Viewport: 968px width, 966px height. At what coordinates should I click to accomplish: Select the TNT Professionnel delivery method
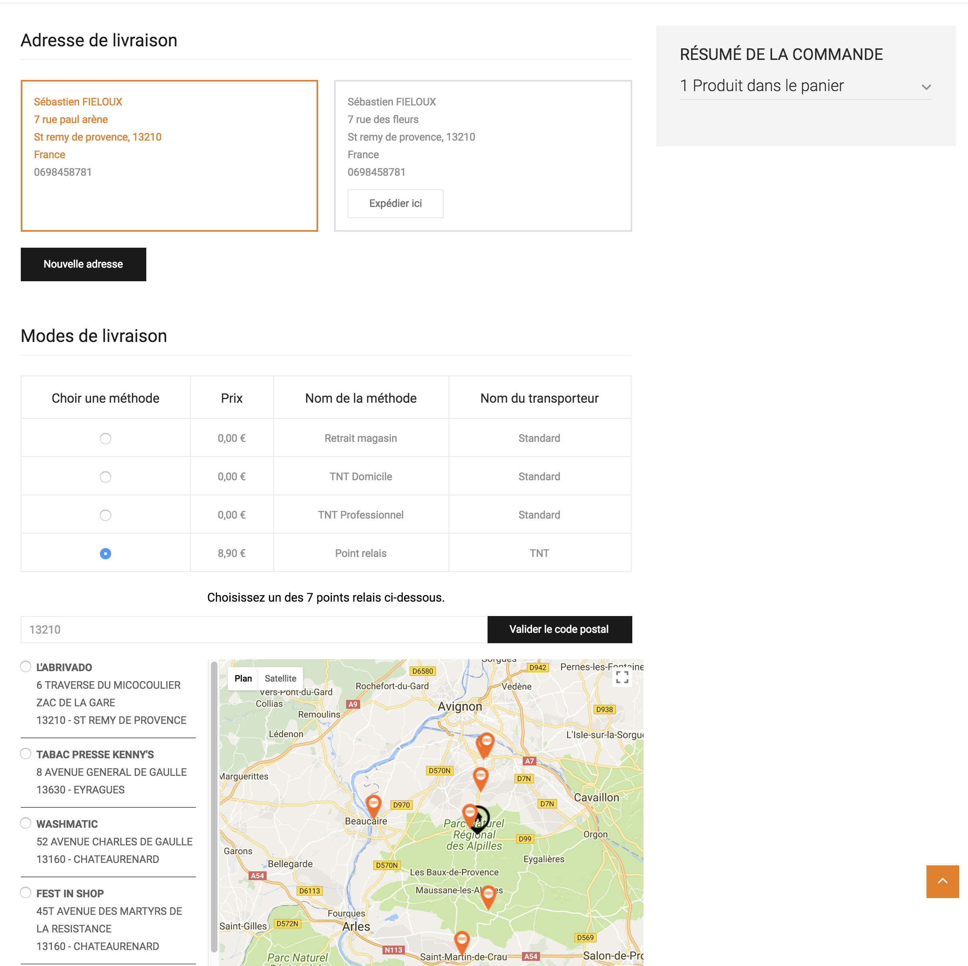coord(105,515)
